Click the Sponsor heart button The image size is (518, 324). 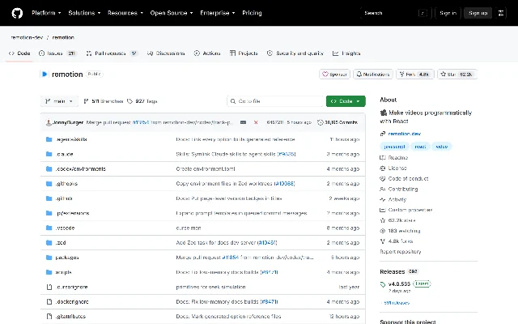click(334, 75)
